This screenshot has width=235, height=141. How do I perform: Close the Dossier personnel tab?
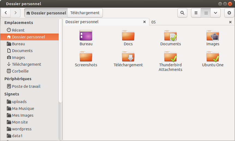coord(144,22)
